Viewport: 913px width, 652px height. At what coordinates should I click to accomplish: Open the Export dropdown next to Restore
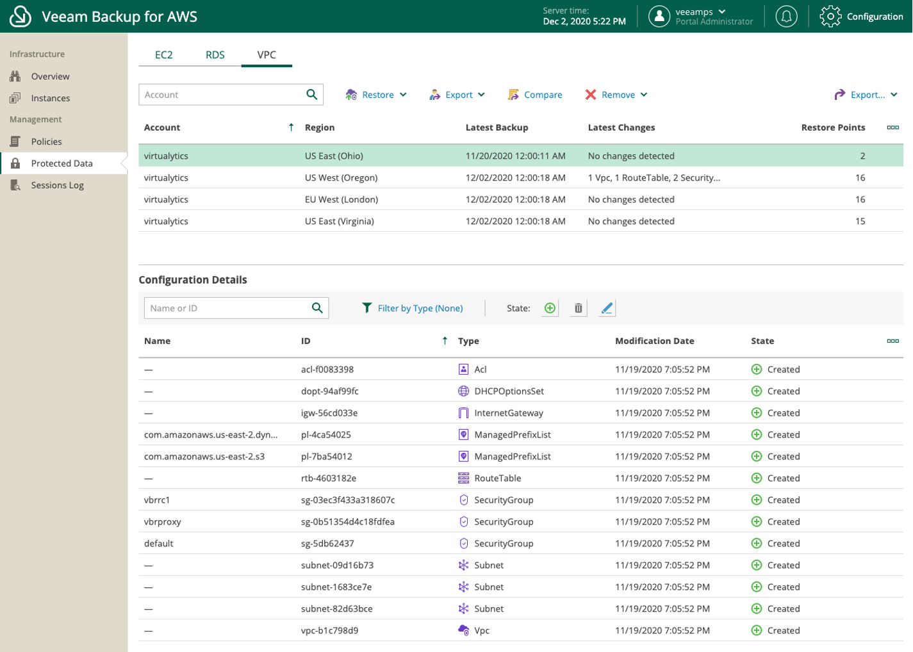[457, 95]
